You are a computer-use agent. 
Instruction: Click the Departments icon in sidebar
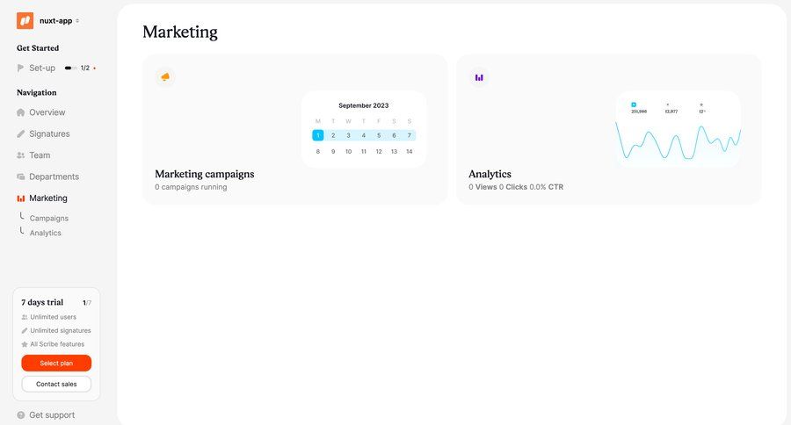21,176
